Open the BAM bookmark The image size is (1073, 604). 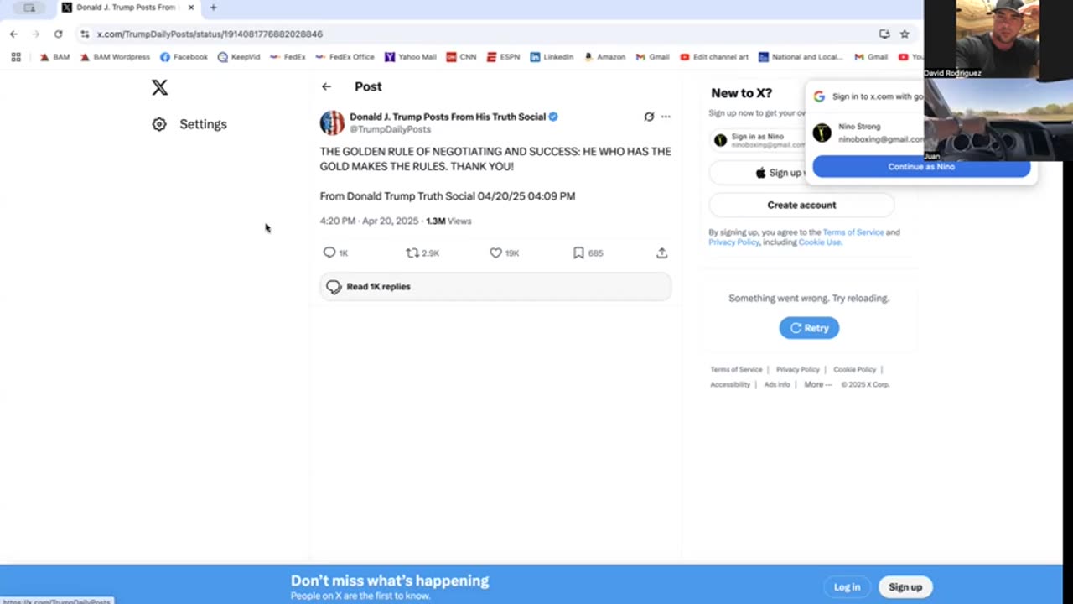click(x=54, y=57)
